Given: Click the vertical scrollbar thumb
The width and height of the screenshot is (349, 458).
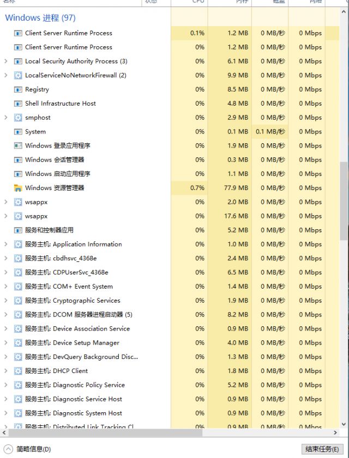Looking at the screenshot, I should (x=344, y=201).
